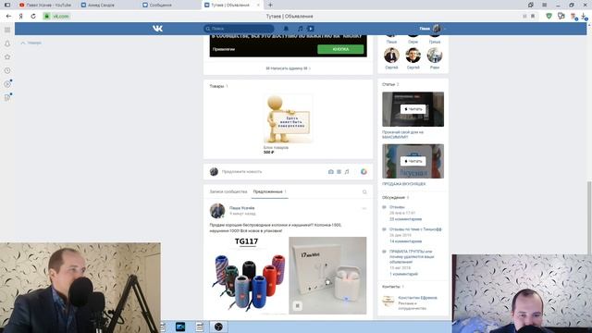592x333 pixels.
Task: Click the sidebar bell notifications icon
Action: pyautogui.click(x=7, y=43)
